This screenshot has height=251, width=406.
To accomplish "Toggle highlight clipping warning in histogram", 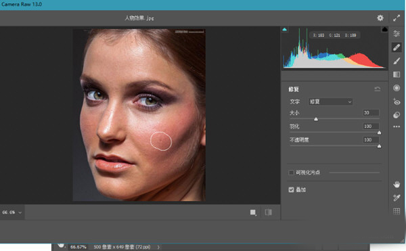I will (384, 30).
